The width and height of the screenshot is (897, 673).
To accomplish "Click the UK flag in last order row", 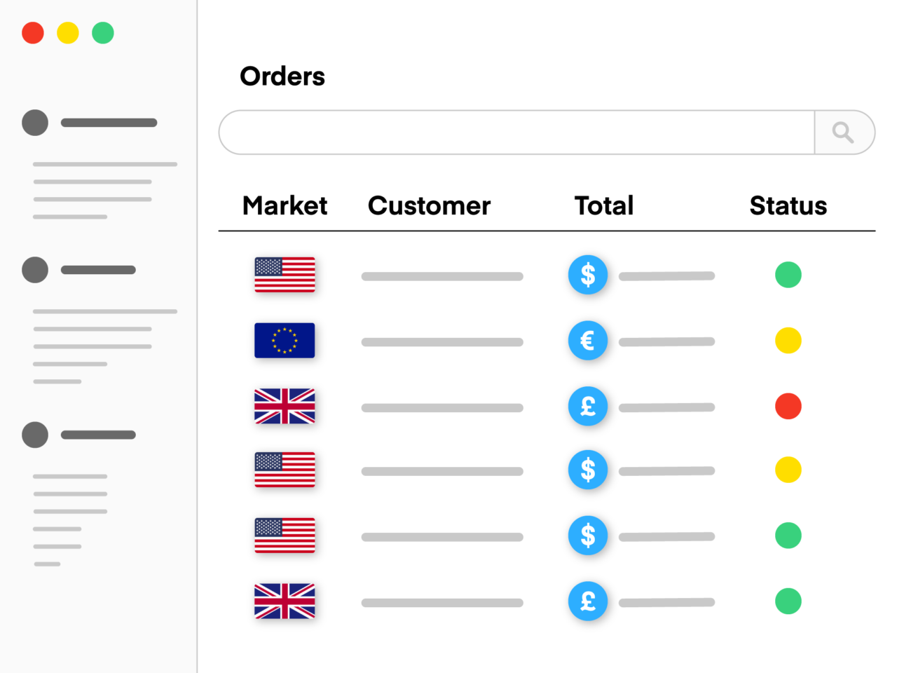I will click(x=285, y=601).
